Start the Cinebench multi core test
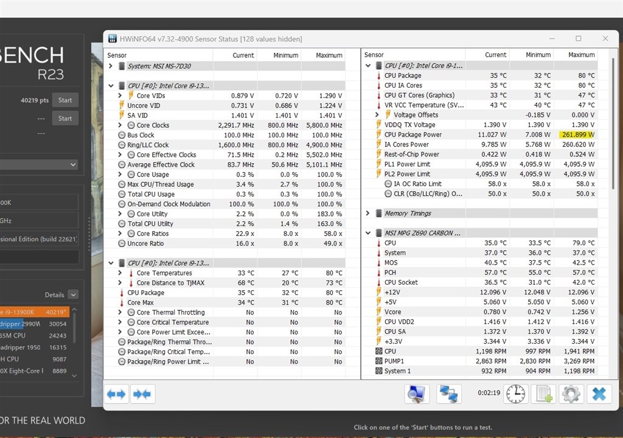This screenshot has width=623, height=438. (65, 100)
